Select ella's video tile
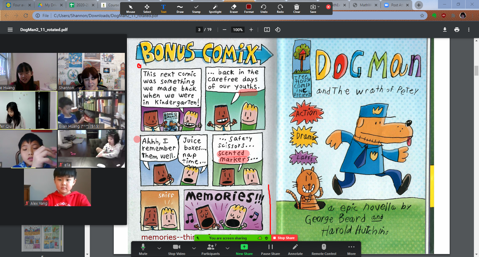Screen dimensions: 479x257 [91, 149]
